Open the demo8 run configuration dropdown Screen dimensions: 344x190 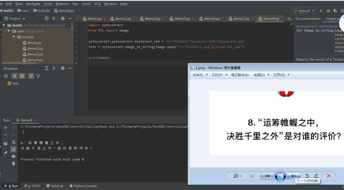tap(304, 11)
